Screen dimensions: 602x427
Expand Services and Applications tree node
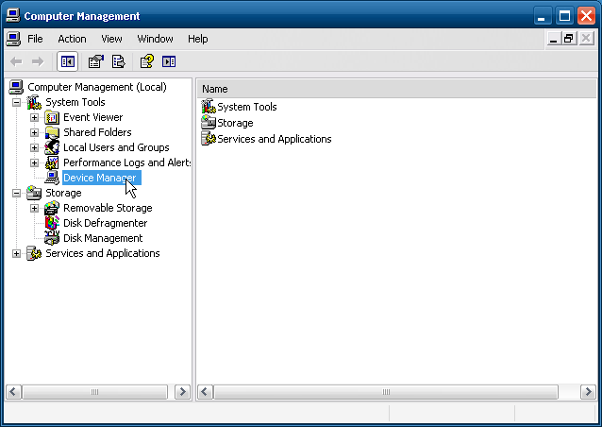16,253
